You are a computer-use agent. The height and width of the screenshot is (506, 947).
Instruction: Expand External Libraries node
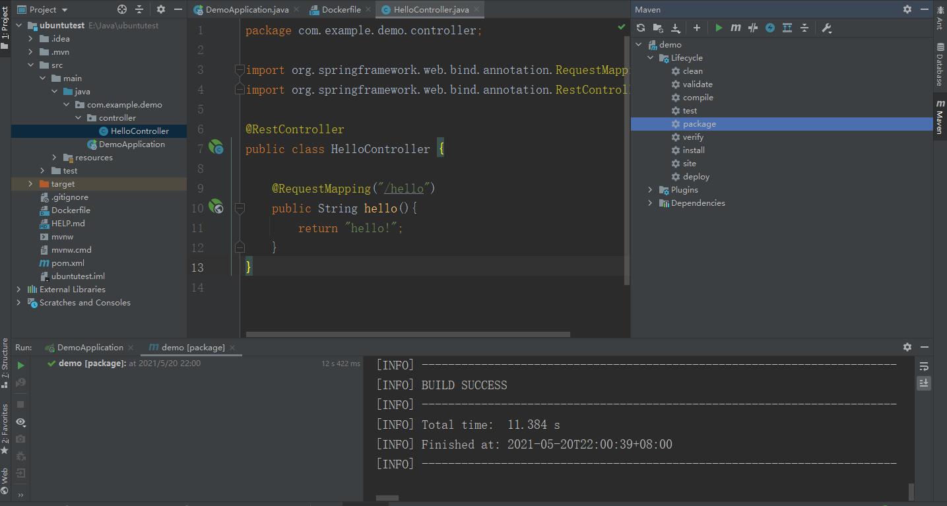tap(18, 290)
